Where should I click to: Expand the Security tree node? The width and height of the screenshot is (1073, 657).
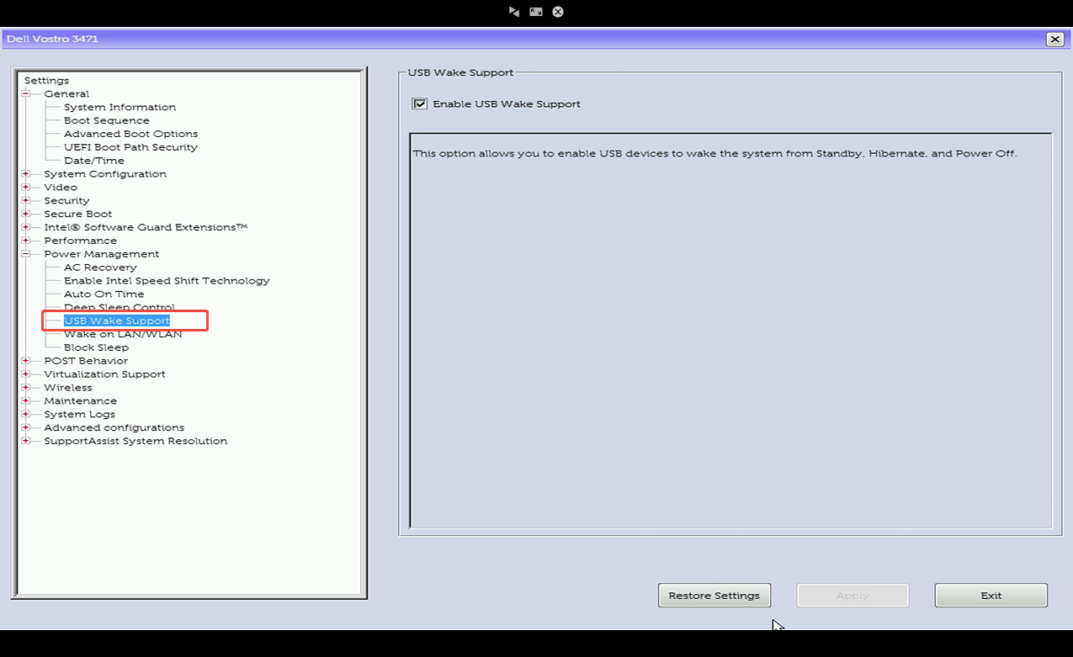click(x=26, y=201)
